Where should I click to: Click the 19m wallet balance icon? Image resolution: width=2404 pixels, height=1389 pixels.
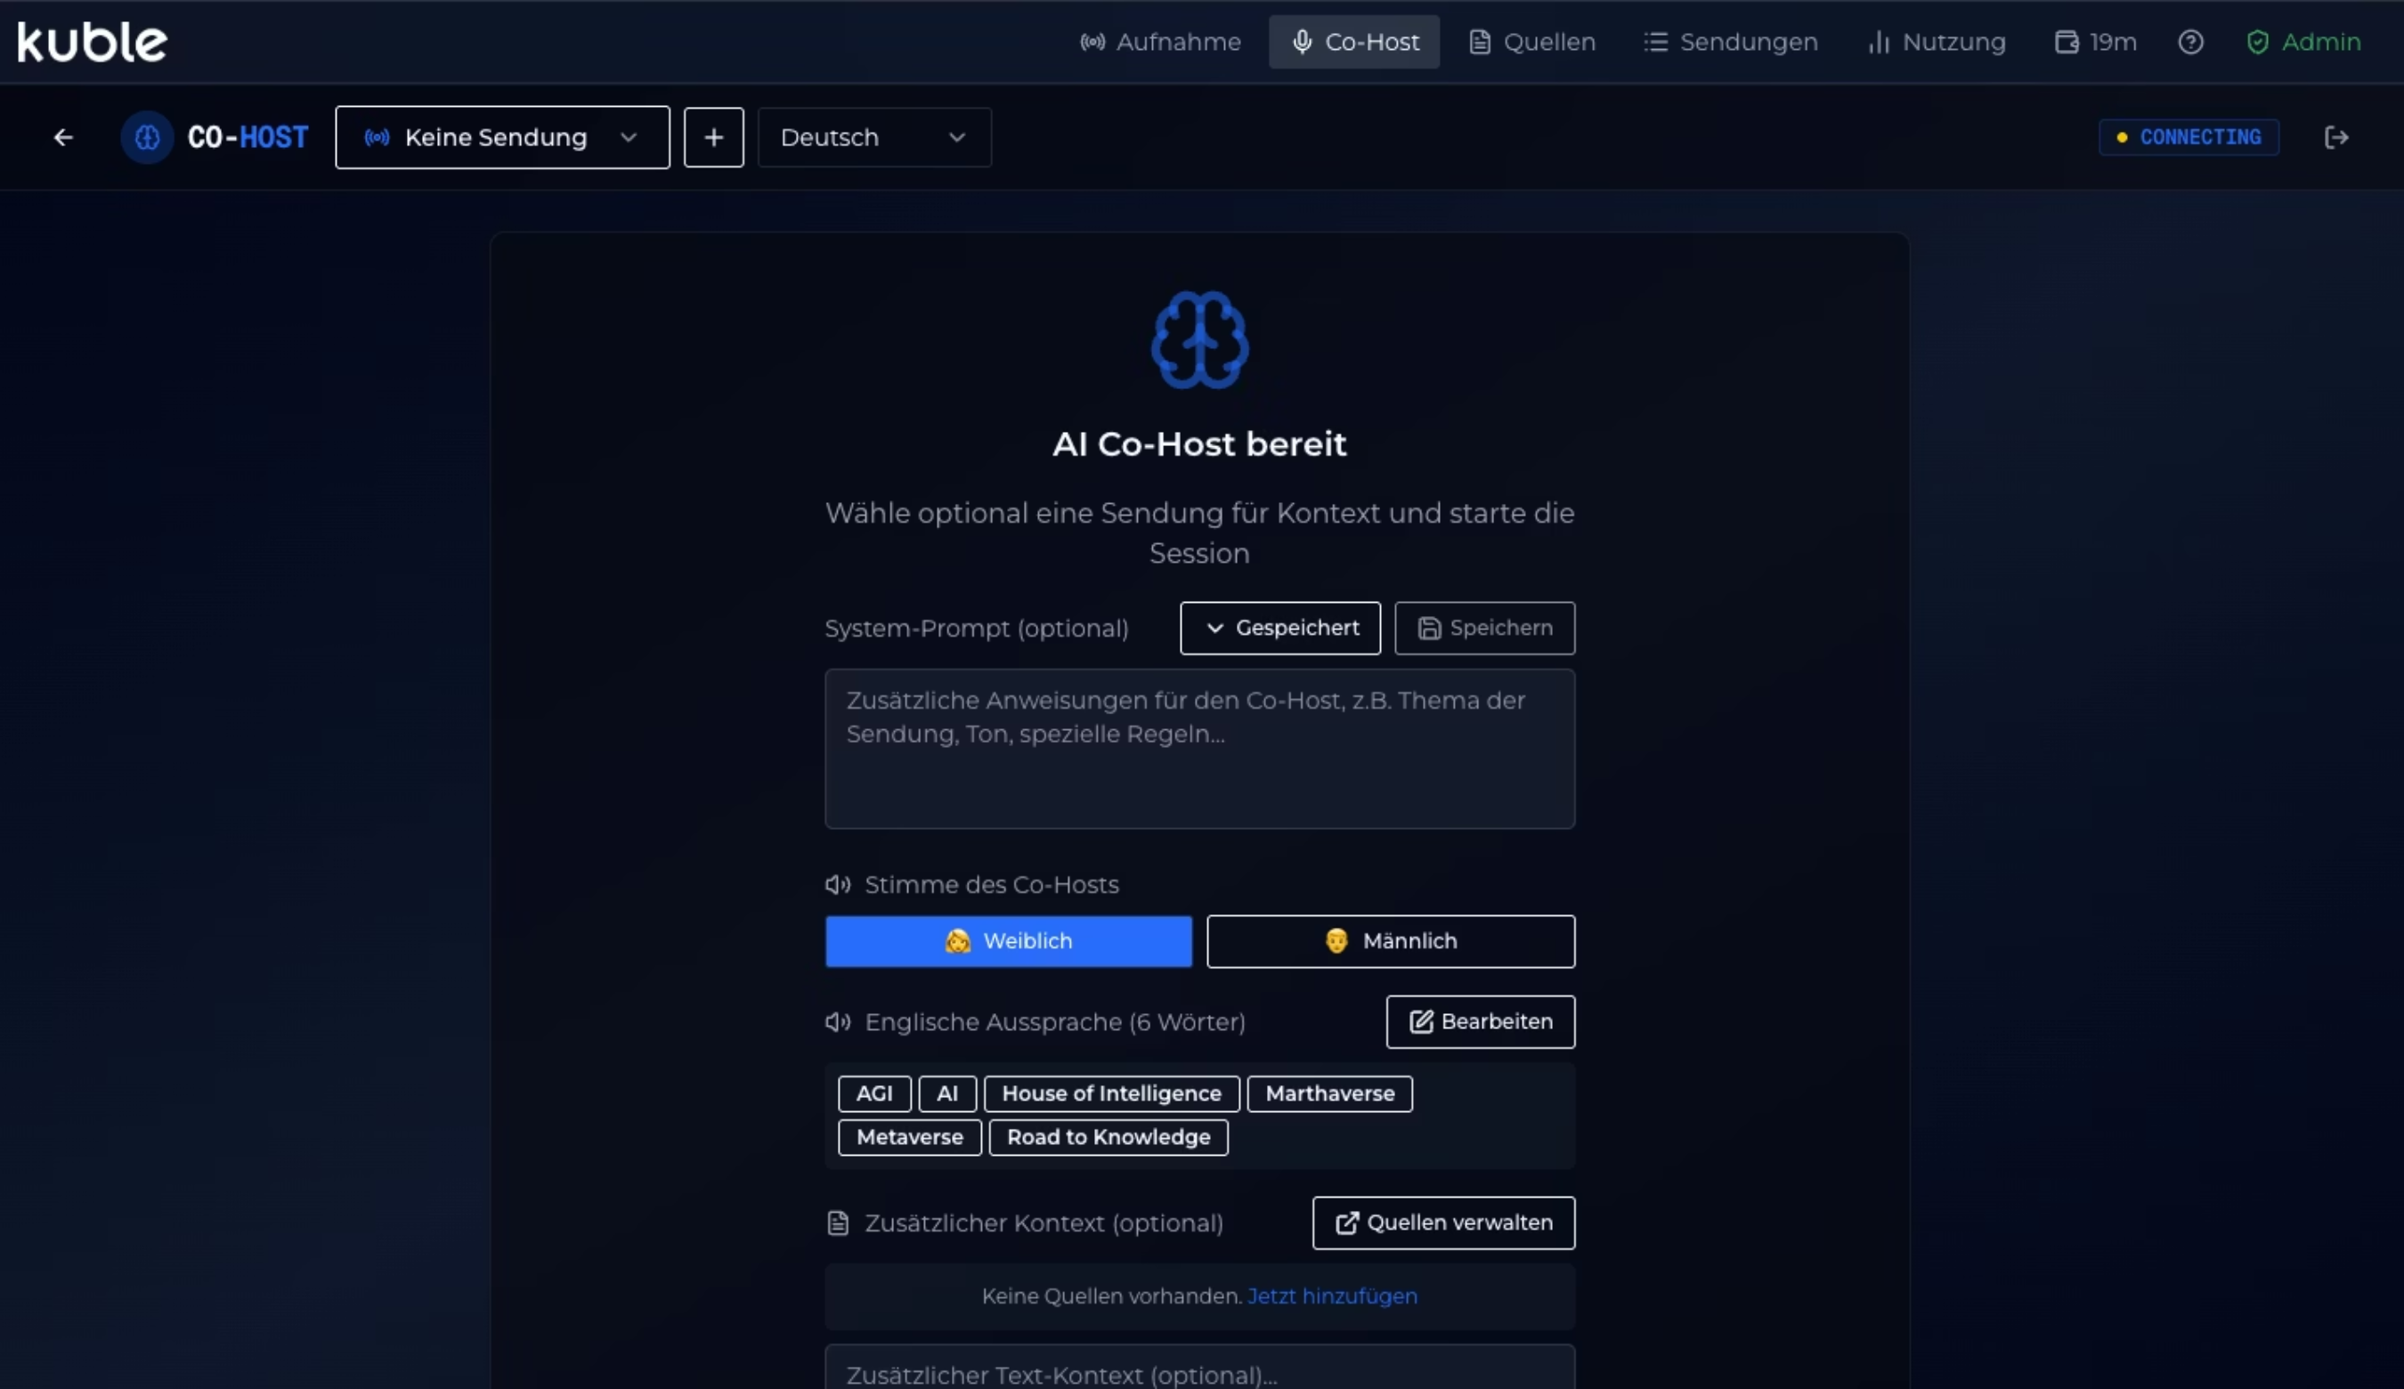tap(2067, 42)
